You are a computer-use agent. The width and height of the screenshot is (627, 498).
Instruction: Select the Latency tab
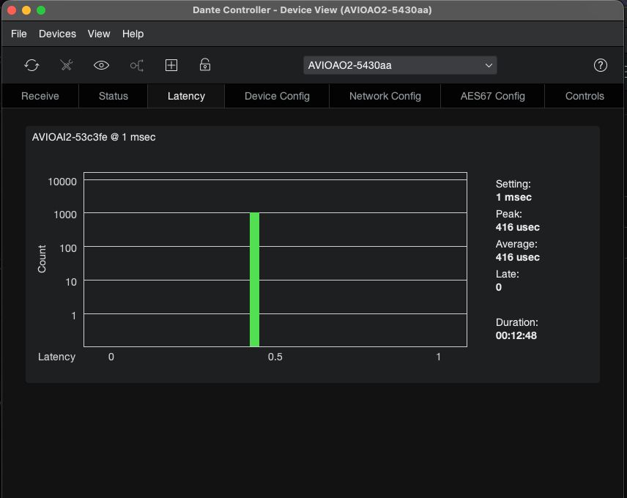tap(186, 96)
